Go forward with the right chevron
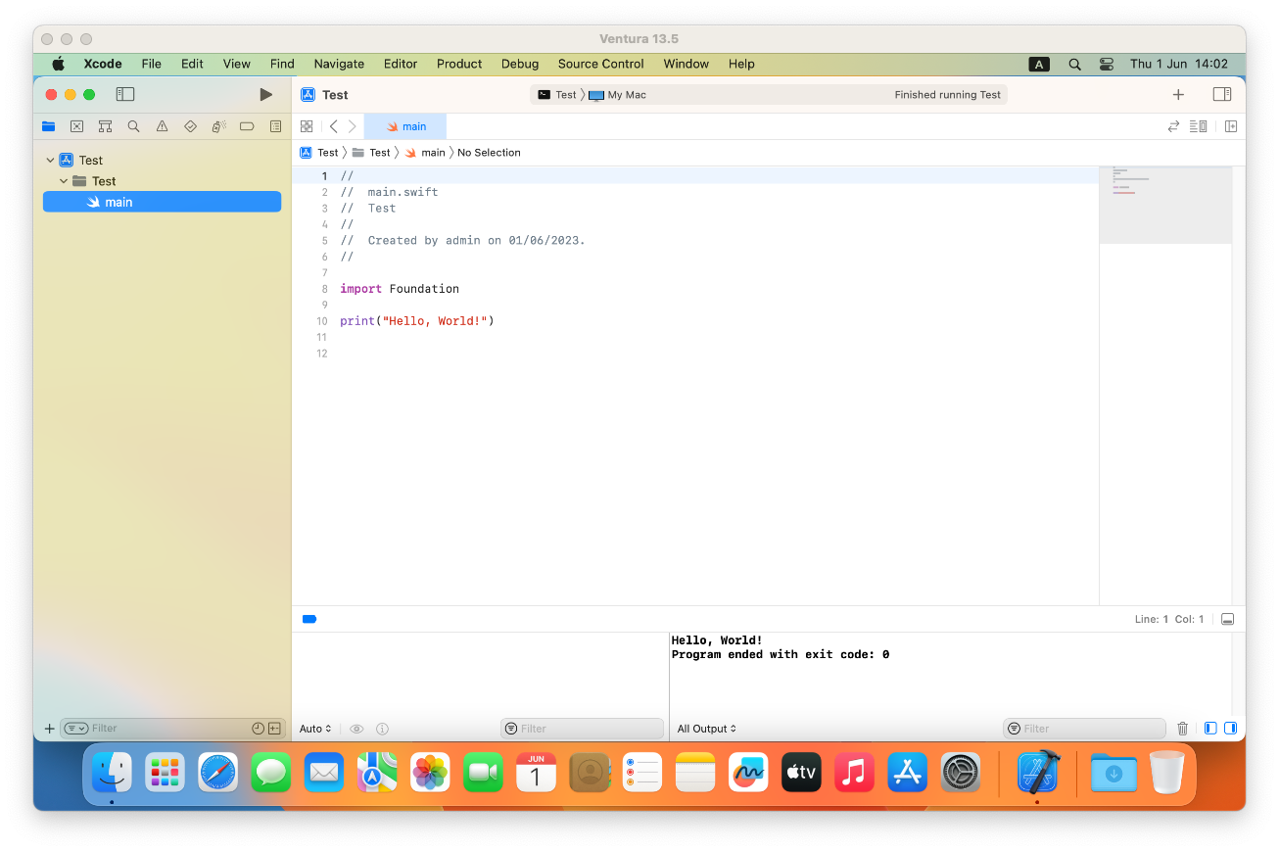This screenshot has height=852, width=1279. point(353,126)
